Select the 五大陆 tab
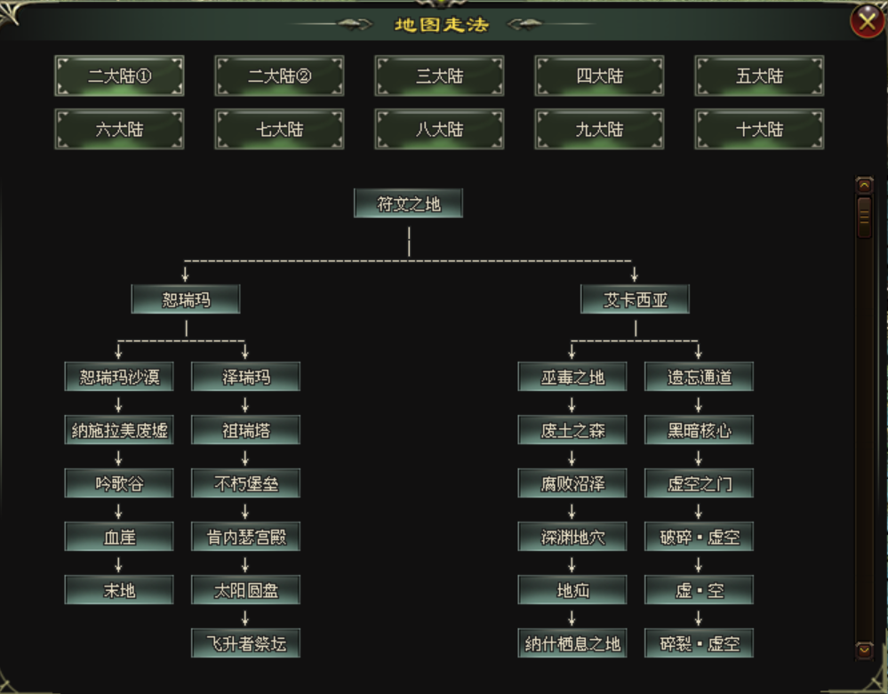 click(759, 76)
